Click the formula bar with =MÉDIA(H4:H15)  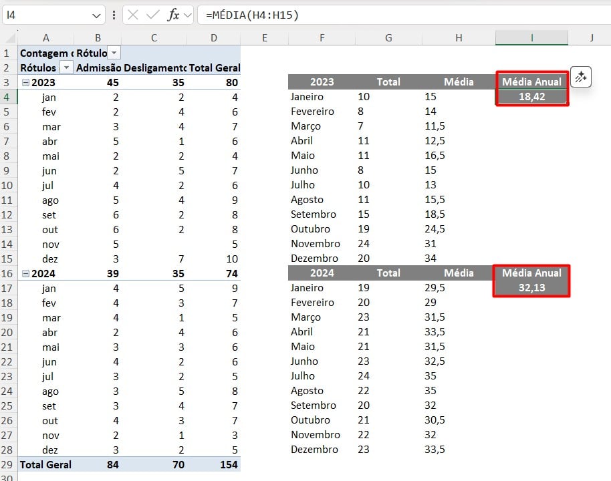(x=404, y=15)
